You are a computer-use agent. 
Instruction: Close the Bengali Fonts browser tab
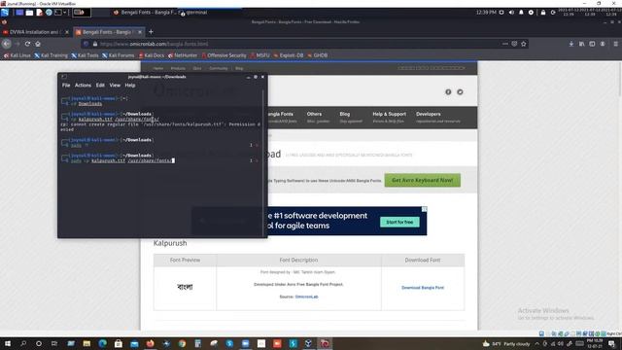140,32
